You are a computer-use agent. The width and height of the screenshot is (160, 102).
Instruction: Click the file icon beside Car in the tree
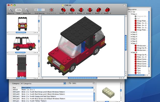click(x=131, y=12)
